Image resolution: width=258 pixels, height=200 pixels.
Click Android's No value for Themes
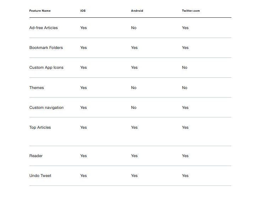click(x=133, y=88)
